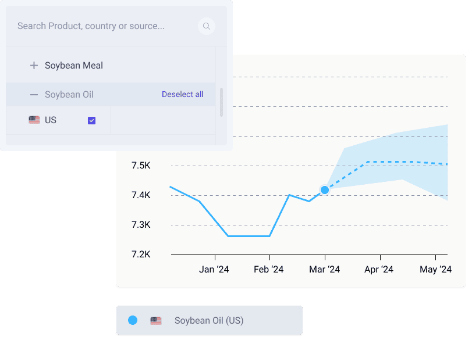The height and width of the screenshot is (337, 472).
Task: Click the US flag in the legend bar
Action: (x=156, y=320)
